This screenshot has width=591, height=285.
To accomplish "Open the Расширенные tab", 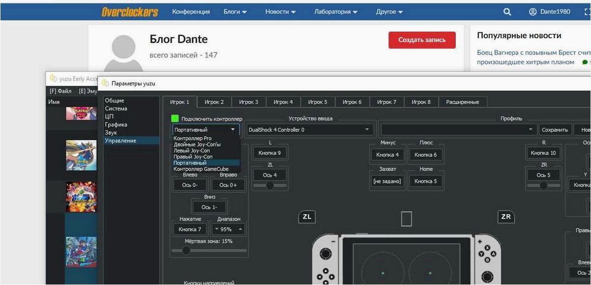I will pos(462,102).
